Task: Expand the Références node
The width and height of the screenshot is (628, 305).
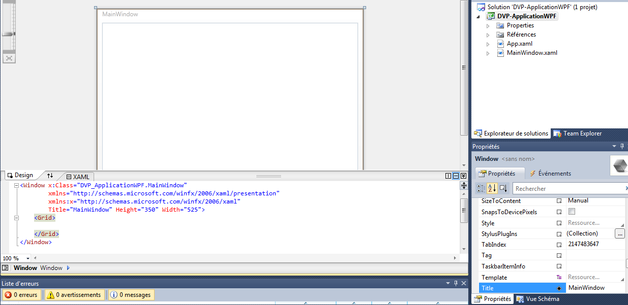Action: click(x=488, y=35)
